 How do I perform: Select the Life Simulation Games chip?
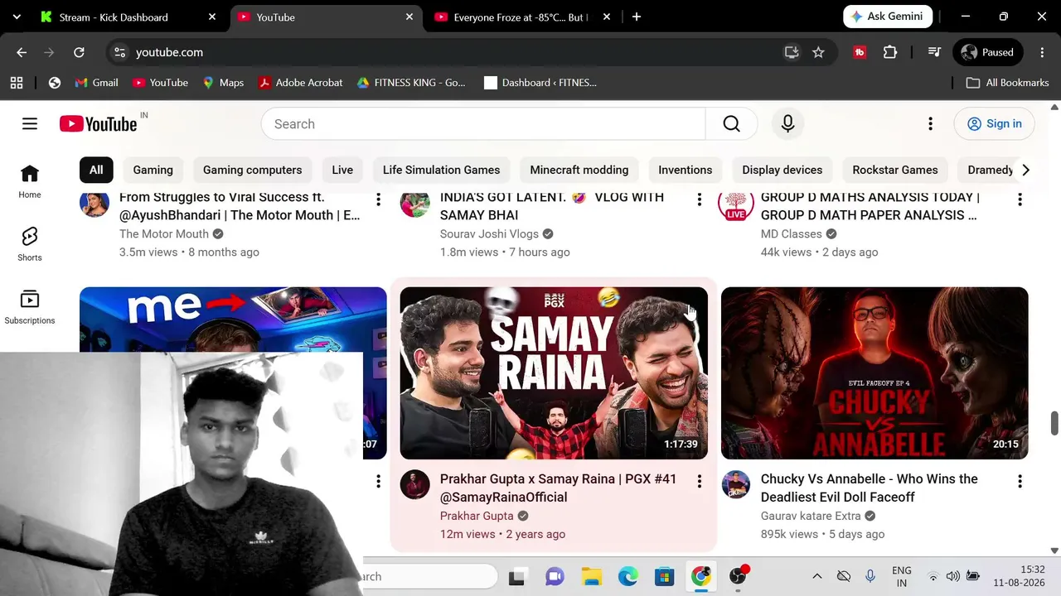pos(441,170)
